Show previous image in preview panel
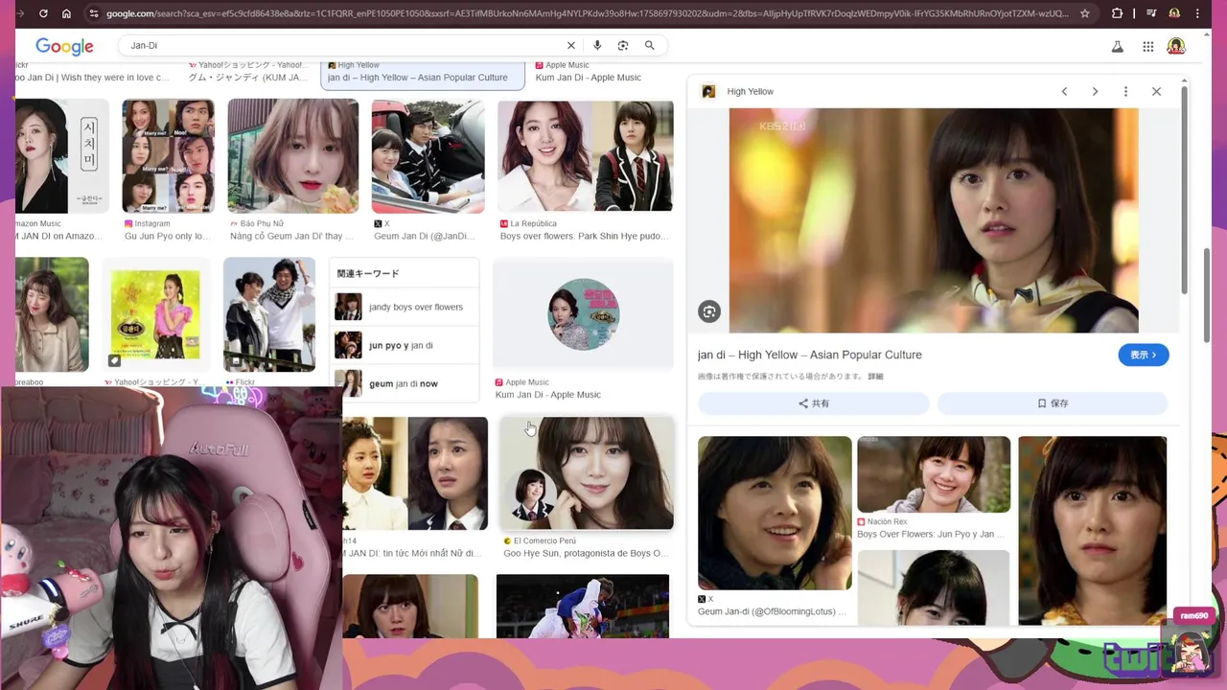 1064,91
